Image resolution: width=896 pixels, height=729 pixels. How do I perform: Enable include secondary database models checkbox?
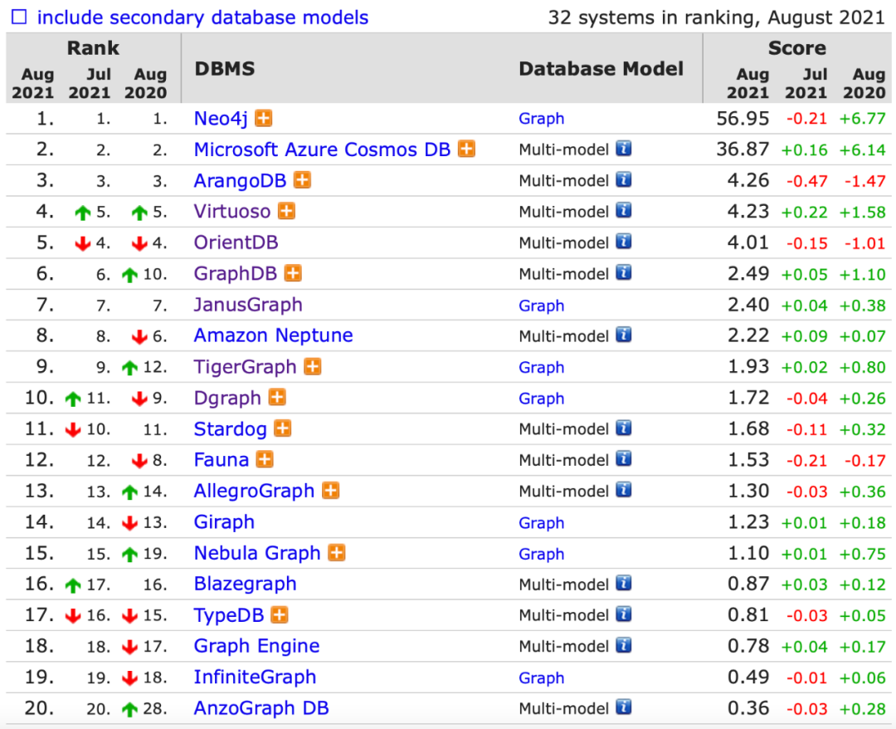point(19,17)
